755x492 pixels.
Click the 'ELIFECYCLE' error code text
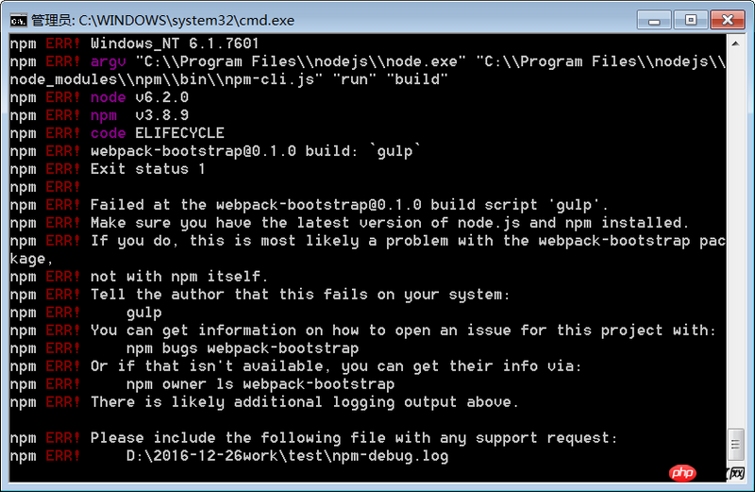[179, 133]
